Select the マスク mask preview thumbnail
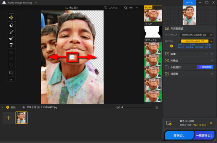 coord(153,32)
